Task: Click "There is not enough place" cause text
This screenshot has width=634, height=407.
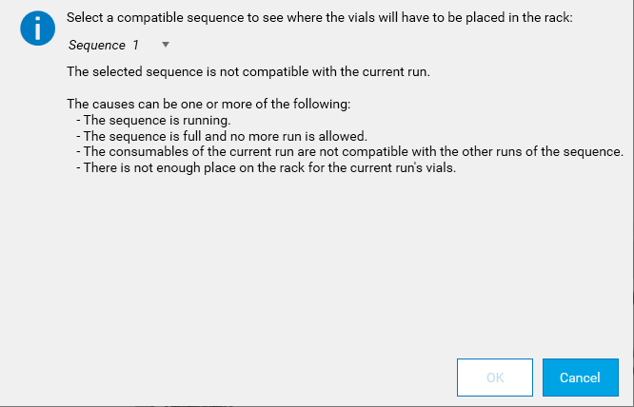Action: (162, 168)
